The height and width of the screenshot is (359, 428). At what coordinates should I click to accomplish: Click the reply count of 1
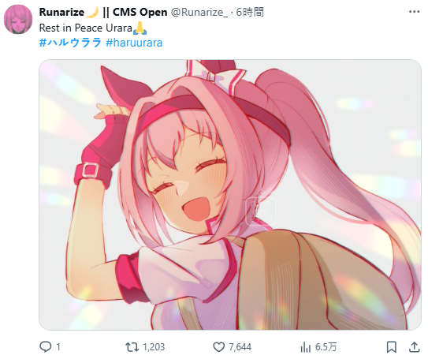pyautogui.click(x=58, y=347)
